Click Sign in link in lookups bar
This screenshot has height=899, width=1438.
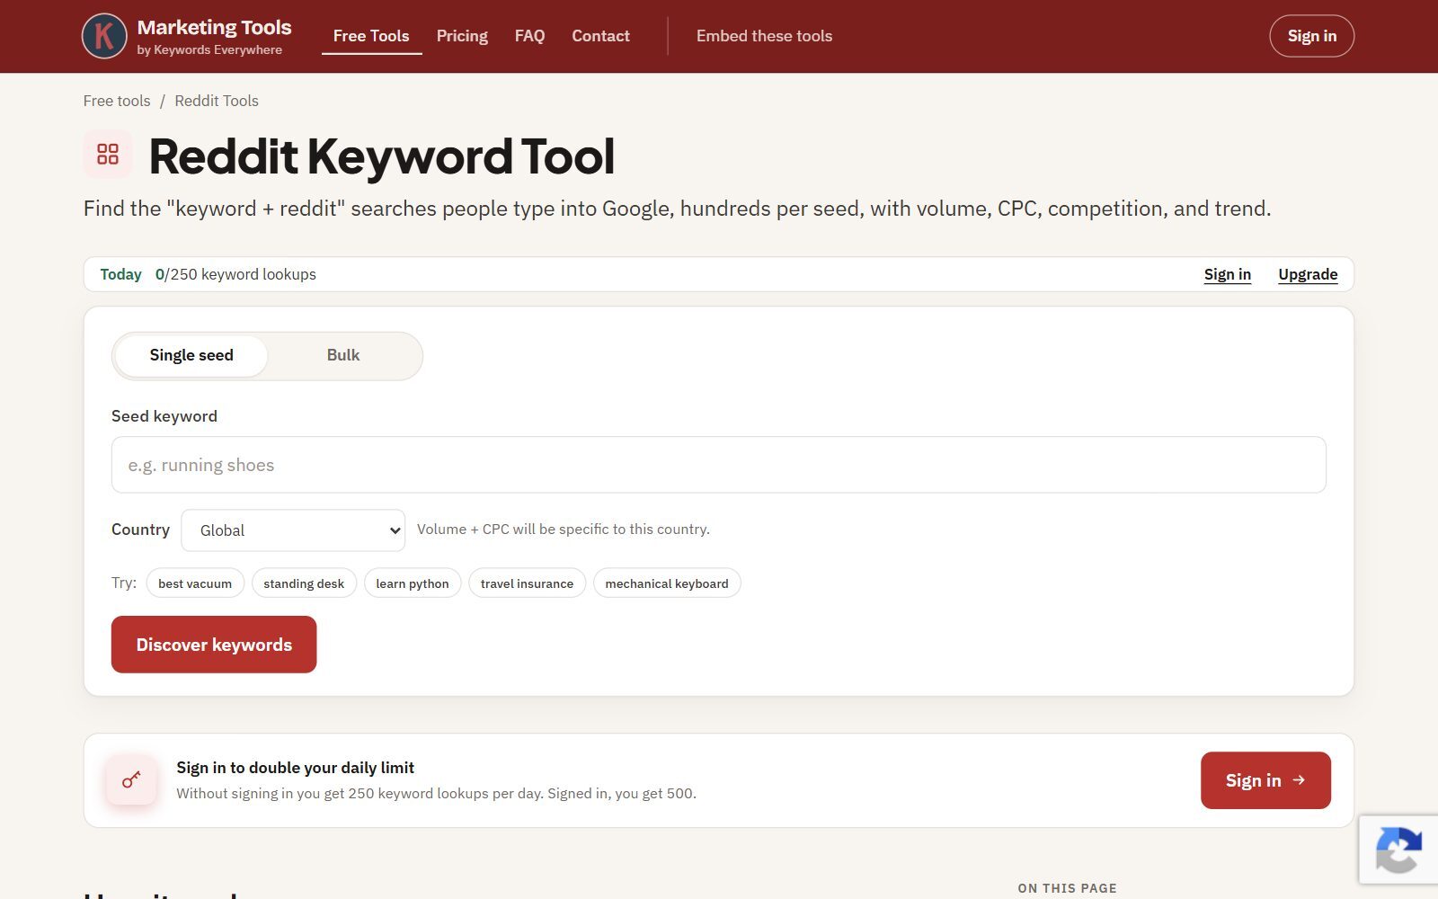click(x=1227, y=274)
